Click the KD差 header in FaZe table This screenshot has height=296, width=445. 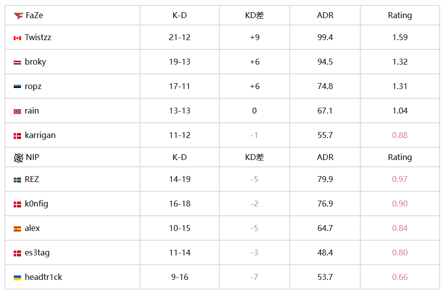(x=255, y=15)
